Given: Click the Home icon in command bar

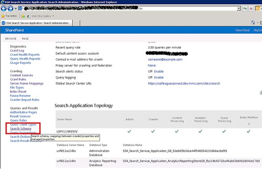Looking at the screenshot, I should pyautogui.click(x=253, y=23).
